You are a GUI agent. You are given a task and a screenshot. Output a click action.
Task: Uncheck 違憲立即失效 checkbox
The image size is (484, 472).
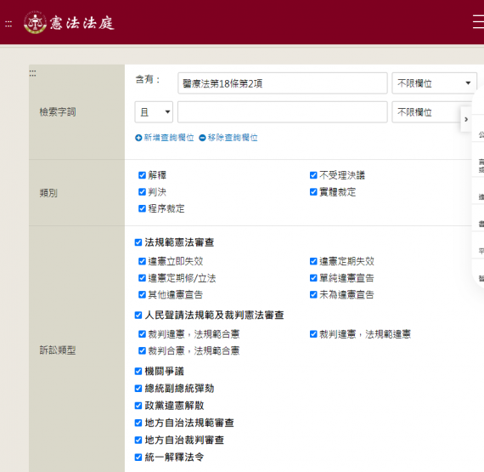tap(142, 261)
